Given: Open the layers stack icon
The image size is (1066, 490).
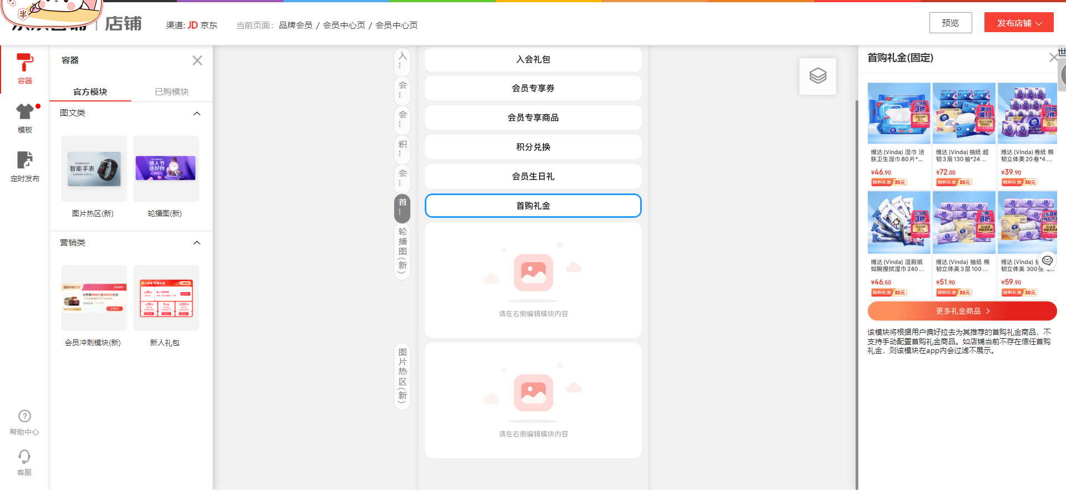Looking at the screenshot, I should 817,76.
